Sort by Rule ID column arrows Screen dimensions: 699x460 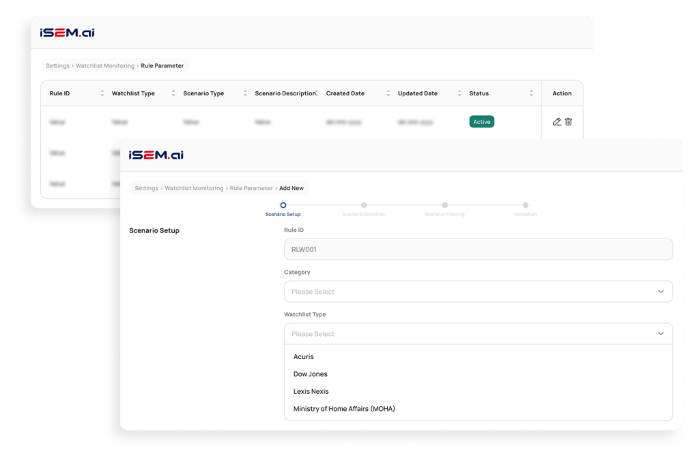(x=102, y=93)
